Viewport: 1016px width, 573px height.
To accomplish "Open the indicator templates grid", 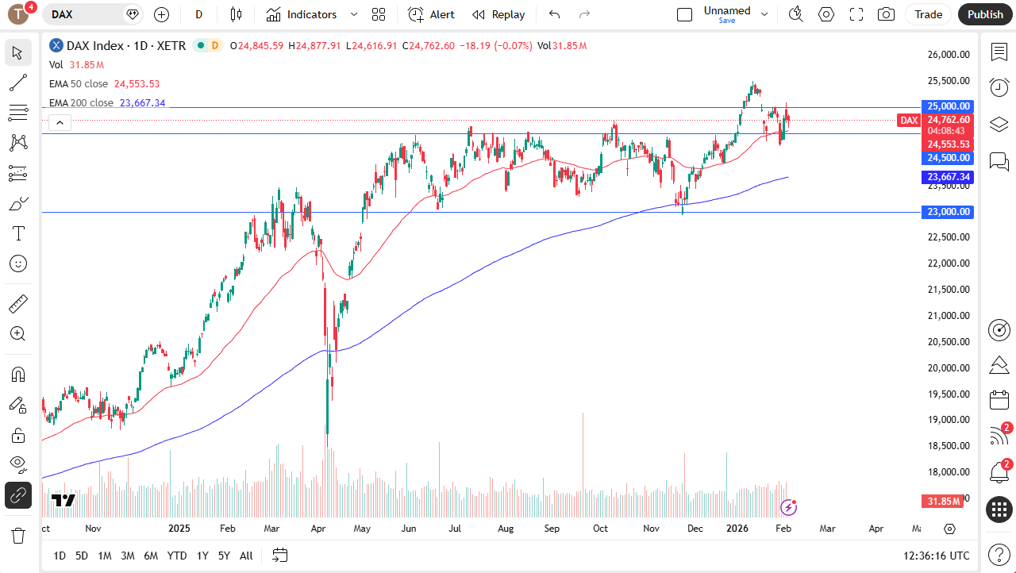I will point(379,14).
